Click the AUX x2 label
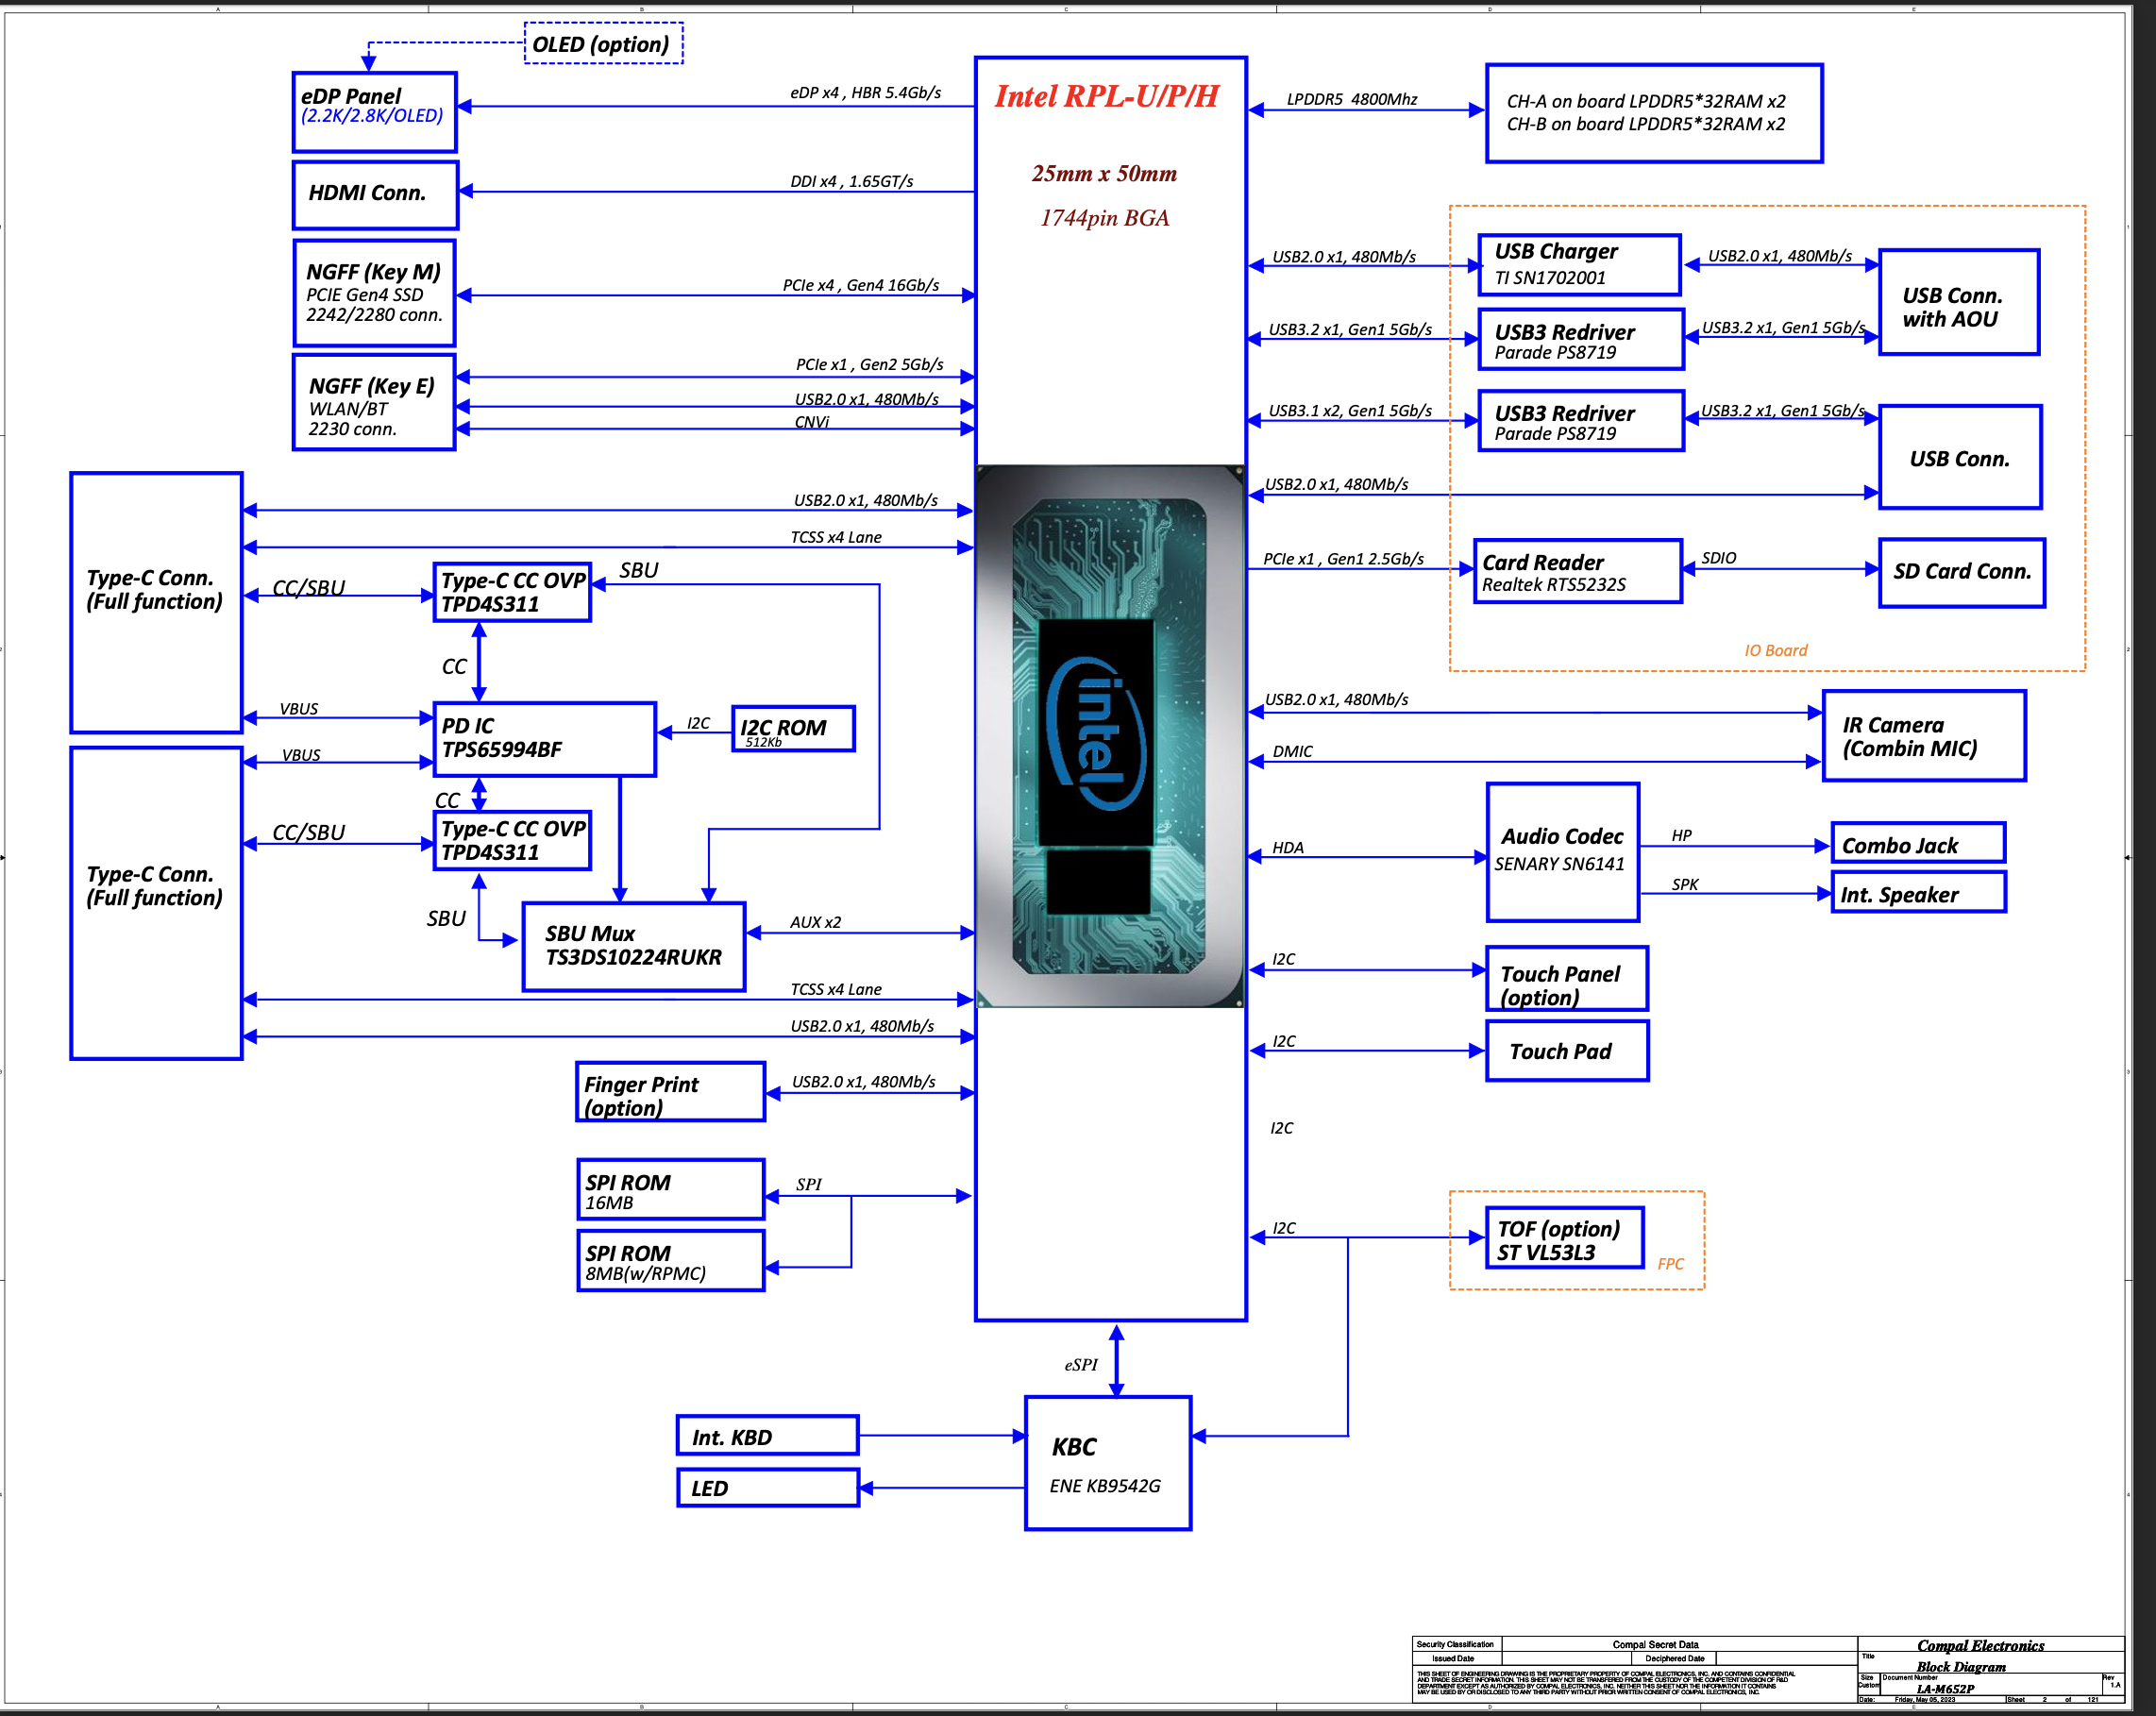Viewport: 2156px width, 1716px height. point(815,922)
